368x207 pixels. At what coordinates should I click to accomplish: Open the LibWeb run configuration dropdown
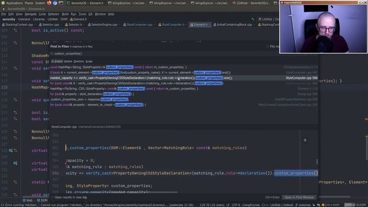coord(269,19)
